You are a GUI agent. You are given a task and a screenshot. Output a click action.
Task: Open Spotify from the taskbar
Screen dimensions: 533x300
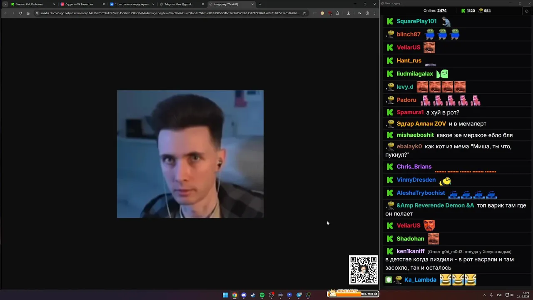coord(262,295)
